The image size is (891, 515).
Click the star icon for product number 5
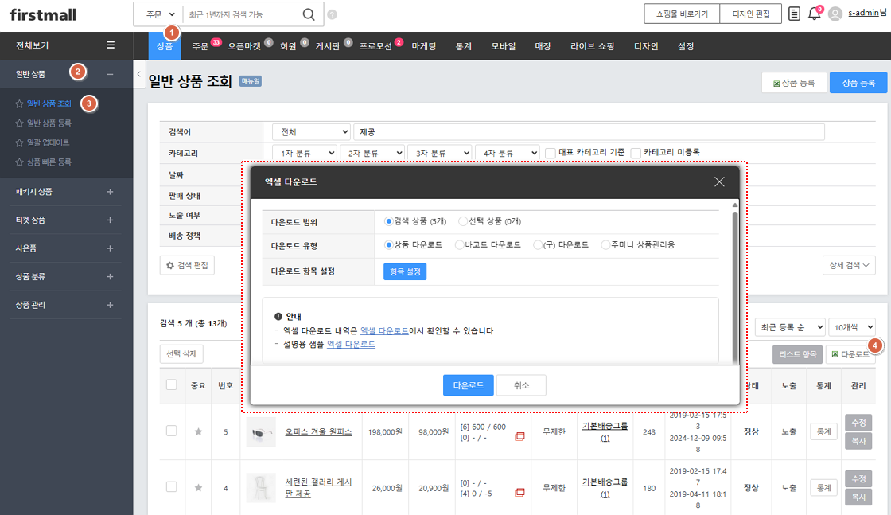click(x=198, y=431)
